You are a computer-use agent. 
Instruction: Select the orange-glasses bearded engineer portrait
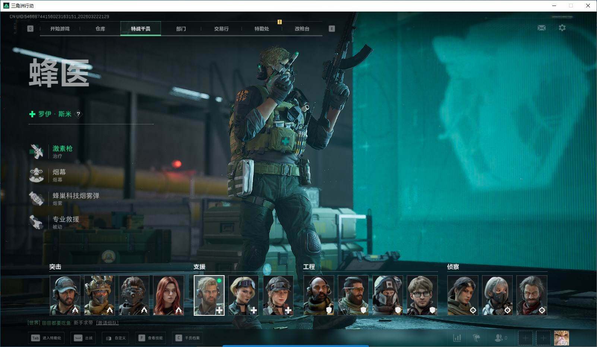pyautogui.click(x=353, y=295)
